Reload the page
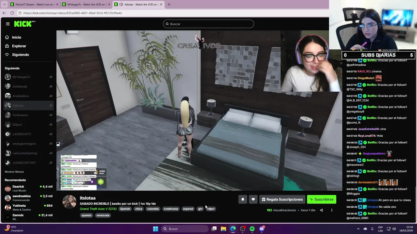This screenshot has width=417, height=234. [x=12, y=13]
